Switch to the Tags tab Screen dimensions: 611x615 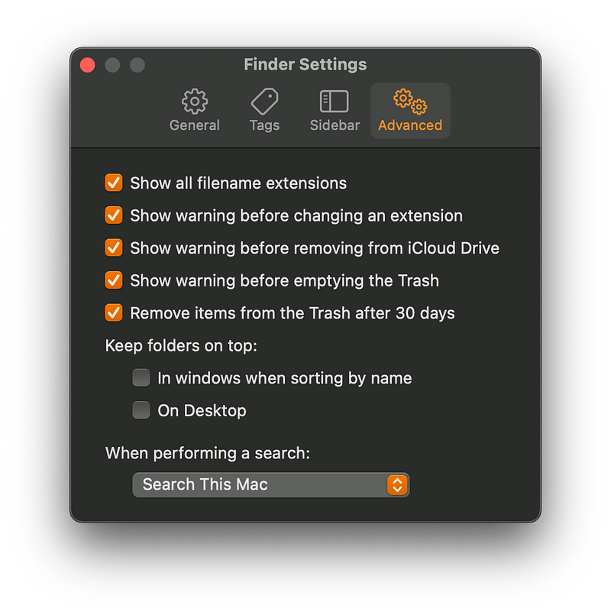(263, 125)
